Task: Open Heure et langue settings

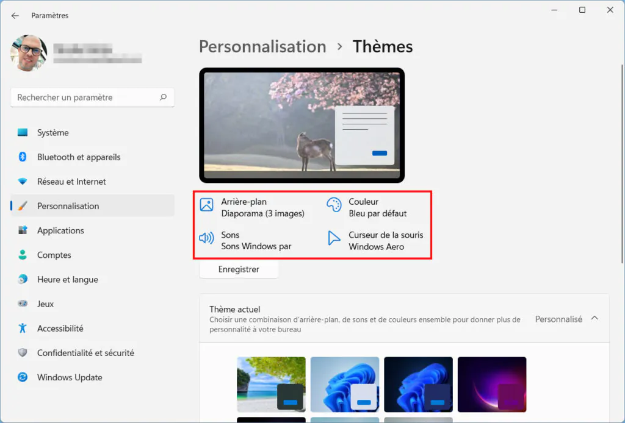Action: click(93, 279)
